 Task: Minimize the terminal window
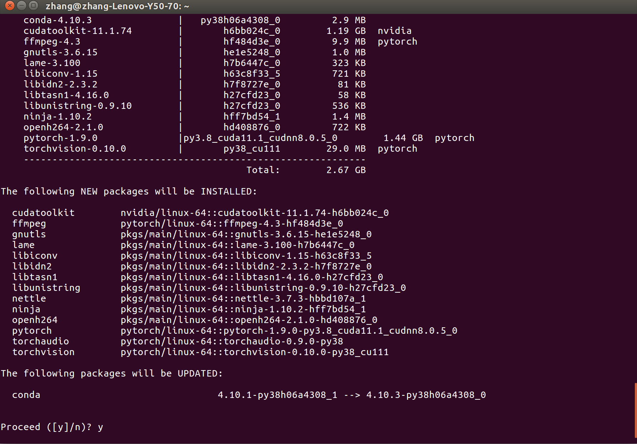click(22, 6)
